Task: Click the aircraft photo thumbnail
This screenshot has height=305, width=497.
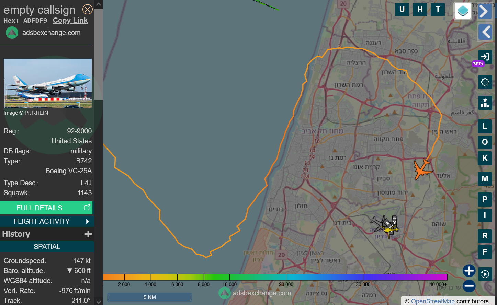Action: (x=48, y=83)
